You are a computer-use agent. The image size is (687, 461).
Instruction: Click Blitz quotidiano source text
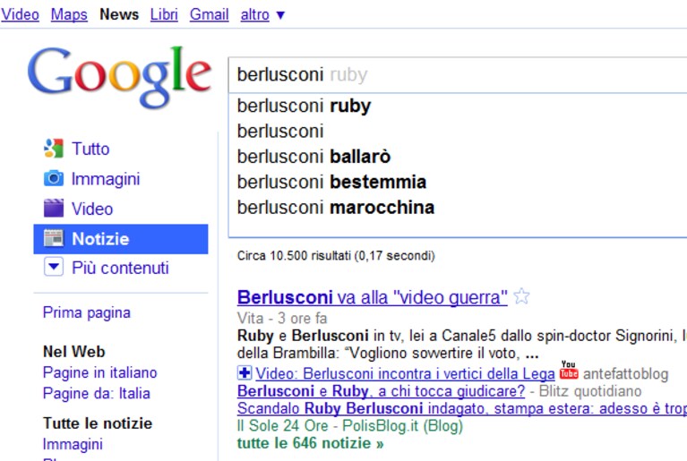pyautogui.click(x=590, y=391)
